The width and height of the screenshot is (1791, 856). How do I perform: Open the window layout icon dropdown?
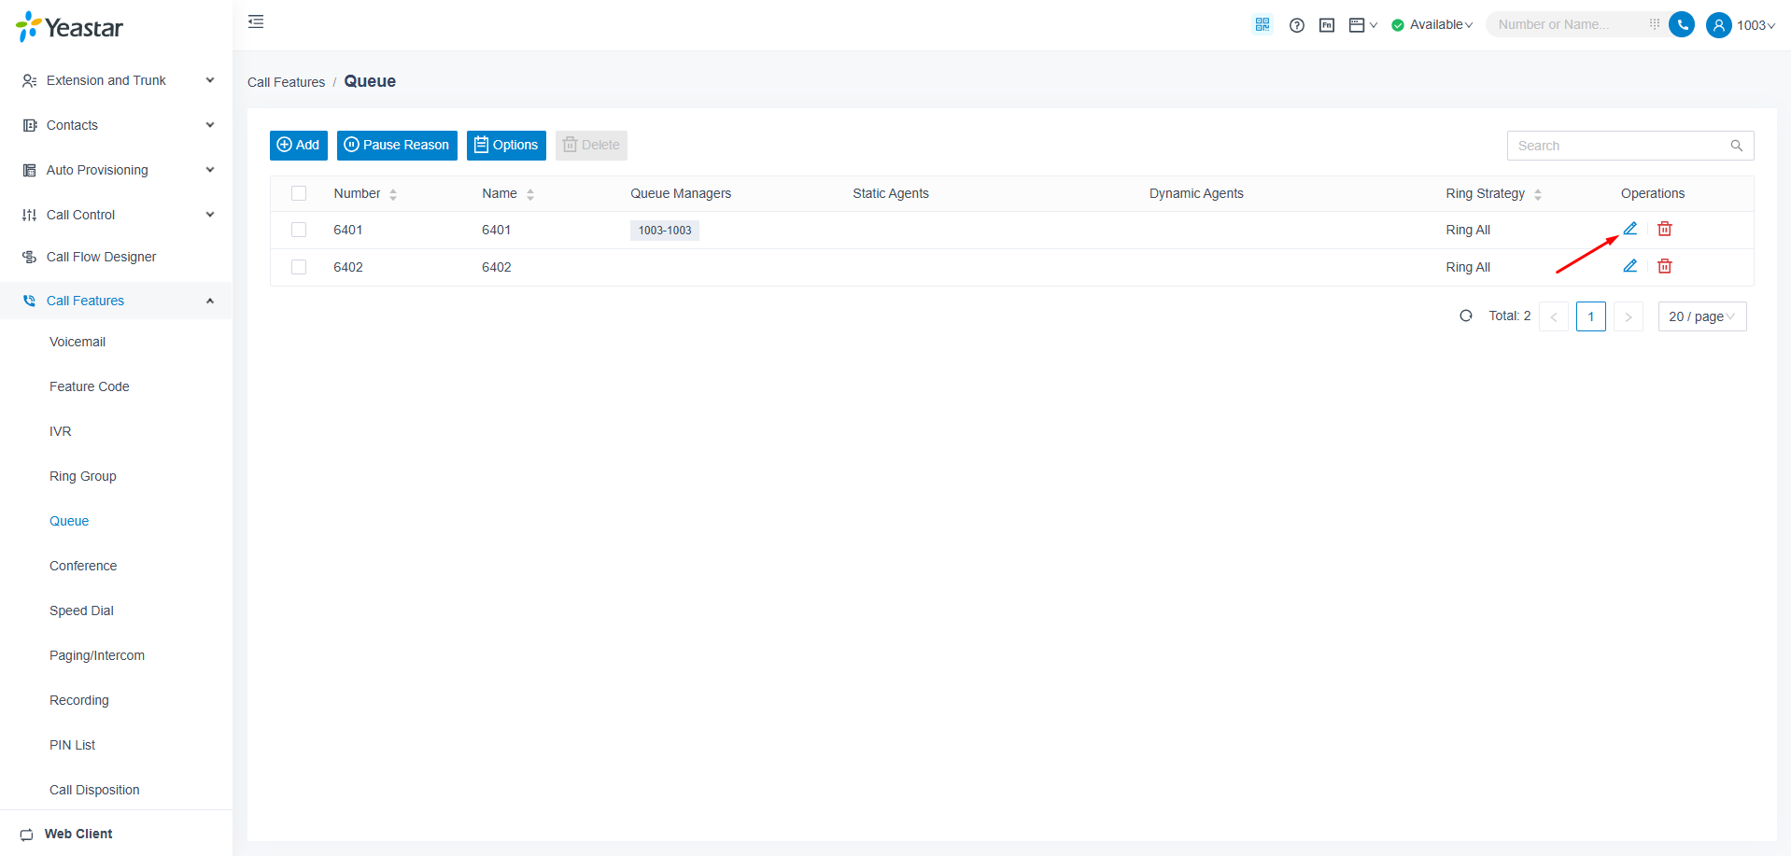coord(1363,25)
